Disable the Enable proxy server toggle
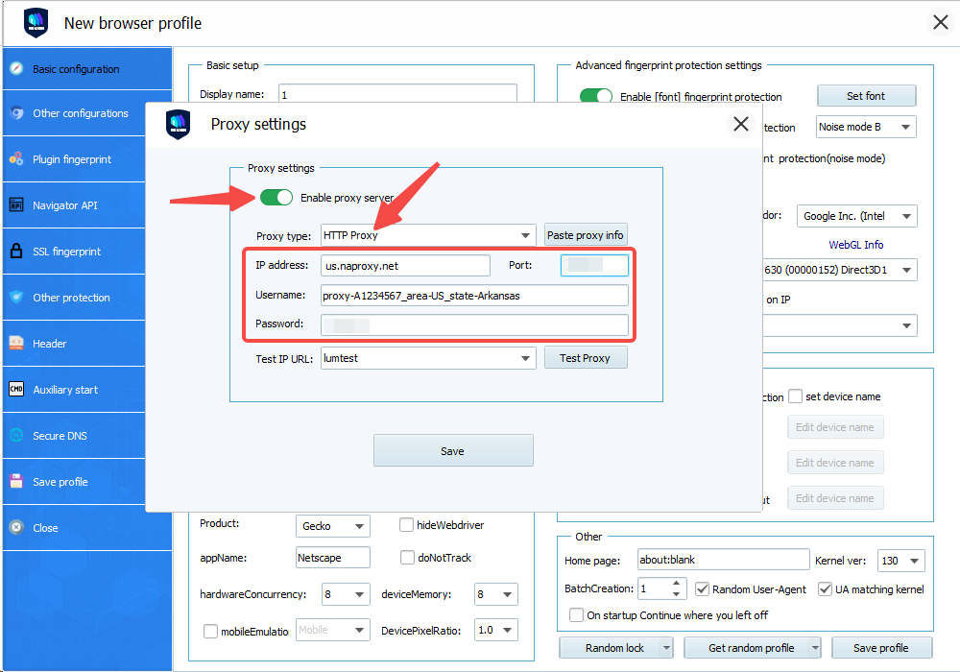Image resolution: width=960 pixels, height=672 pixels. click(x=276, y=198)
